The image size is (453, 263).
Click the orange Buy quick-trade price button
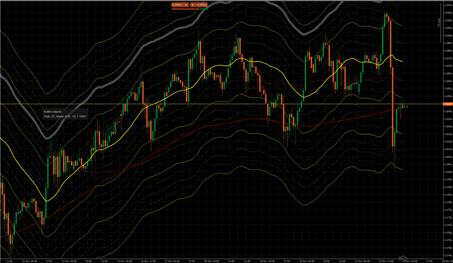click(199, 5)
